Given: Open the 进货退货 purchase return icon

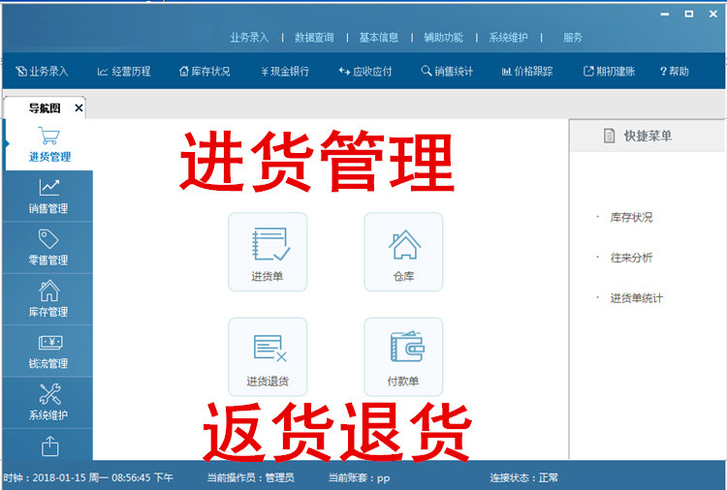Looking at the screenshot, I should 267,356.
